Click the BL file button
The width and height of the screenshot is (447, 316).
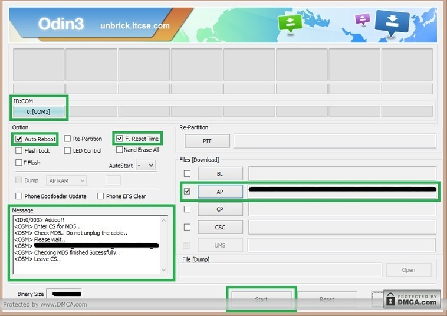pyautogui.click(x=221, y=173)
